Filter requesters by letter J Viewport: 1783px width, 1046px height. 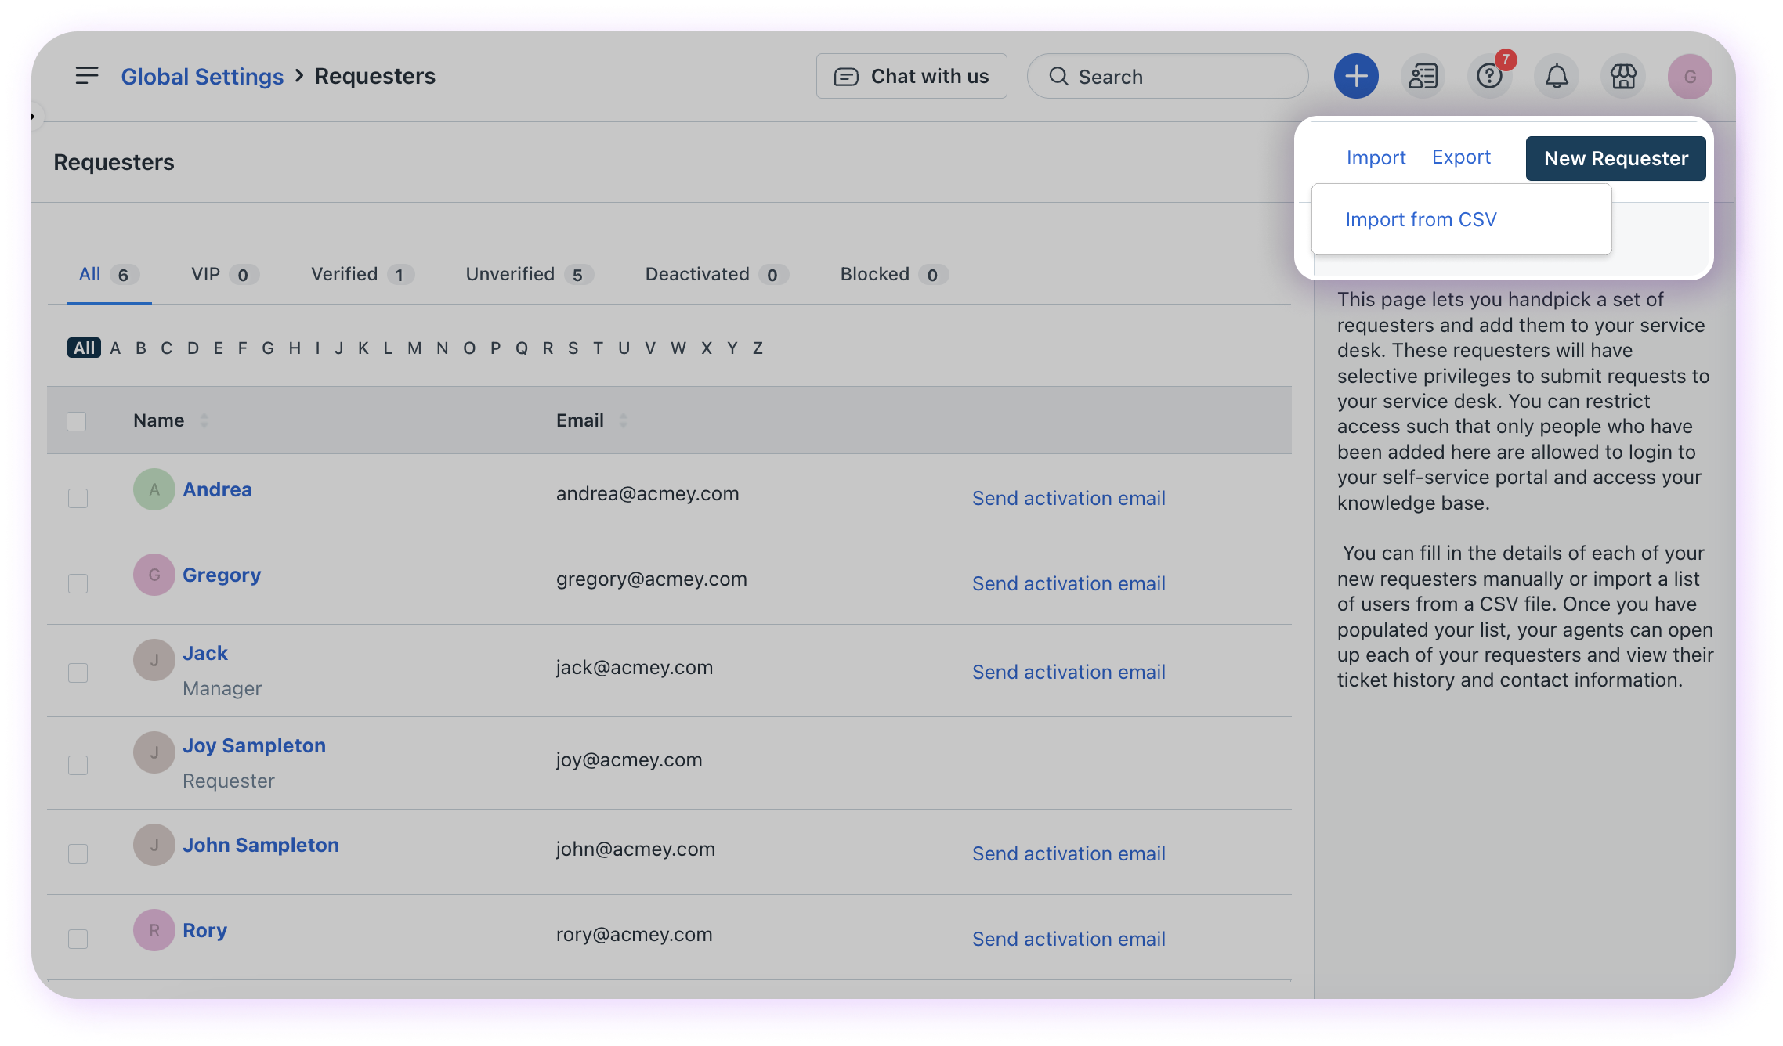coord(338,348)
